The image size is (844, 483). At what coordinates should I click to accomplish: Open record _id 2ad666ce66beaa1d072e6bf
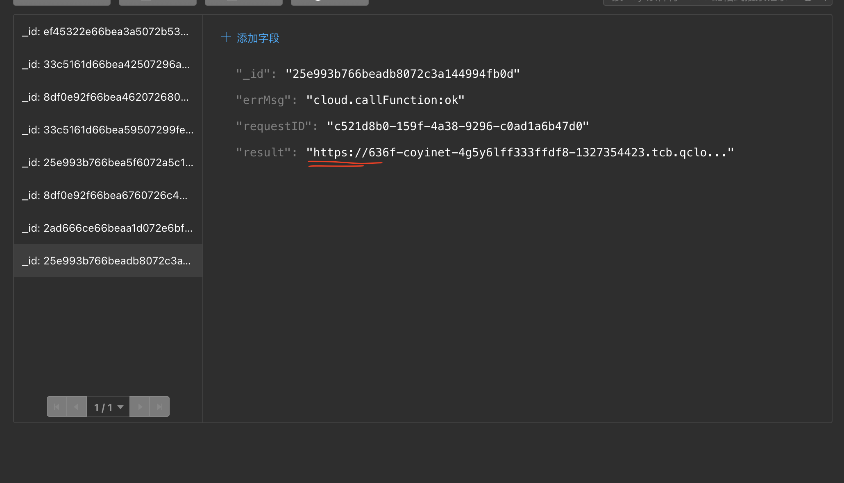point(107,228)
